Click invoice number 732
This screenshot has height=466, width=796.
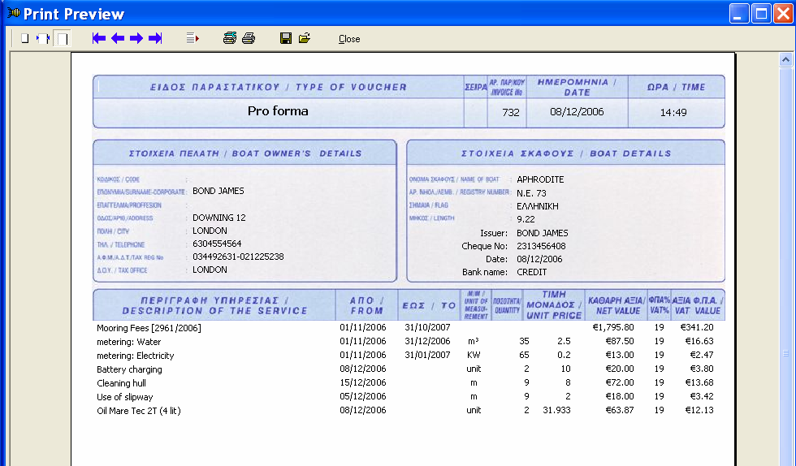511,112
